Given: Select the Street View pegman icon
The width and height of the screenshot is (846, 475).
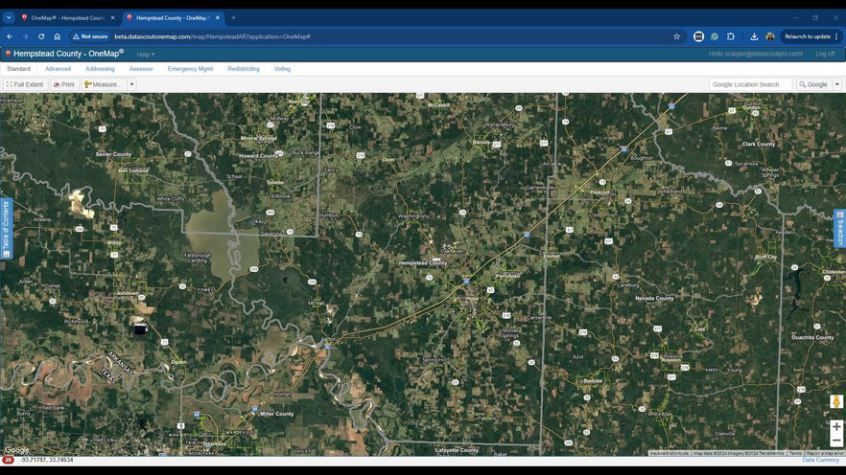Looking at the screenshot, I should tap(836, 401).
